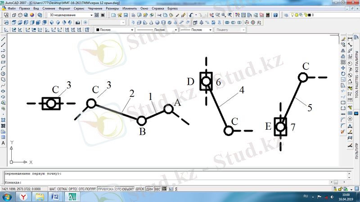Open File Explorer from taskbar
The height and width of the screenshot is (202, 360).
[40, 197]
